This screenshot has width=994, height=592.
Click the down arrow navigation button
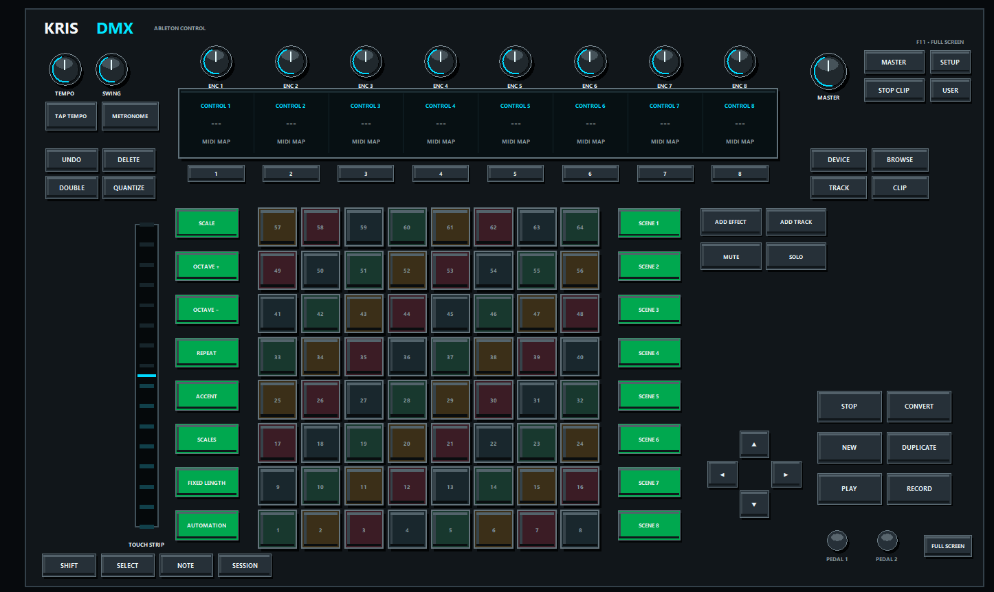coord(754,504)
